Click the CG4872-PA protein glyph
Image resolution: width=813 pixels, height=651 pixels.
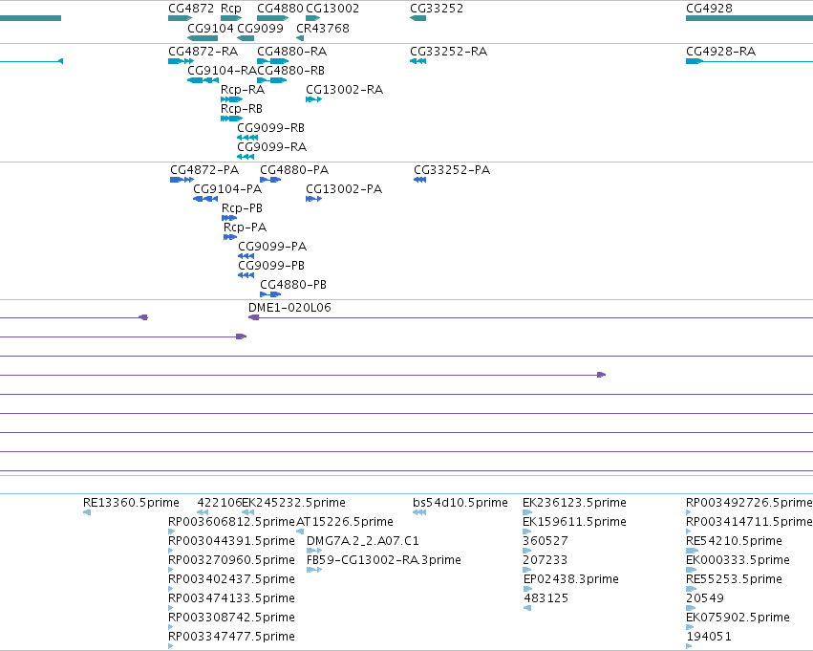point(182,180)
